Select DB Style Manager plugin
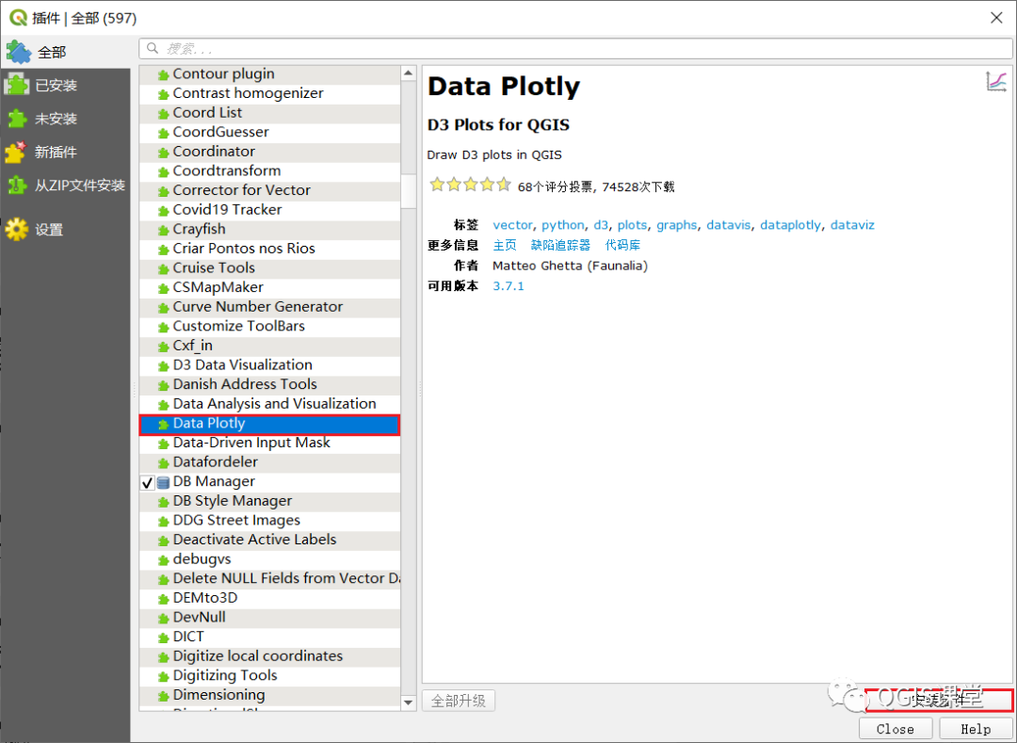1017x743 pixels. pyautogui.click(x=270, y=501)
